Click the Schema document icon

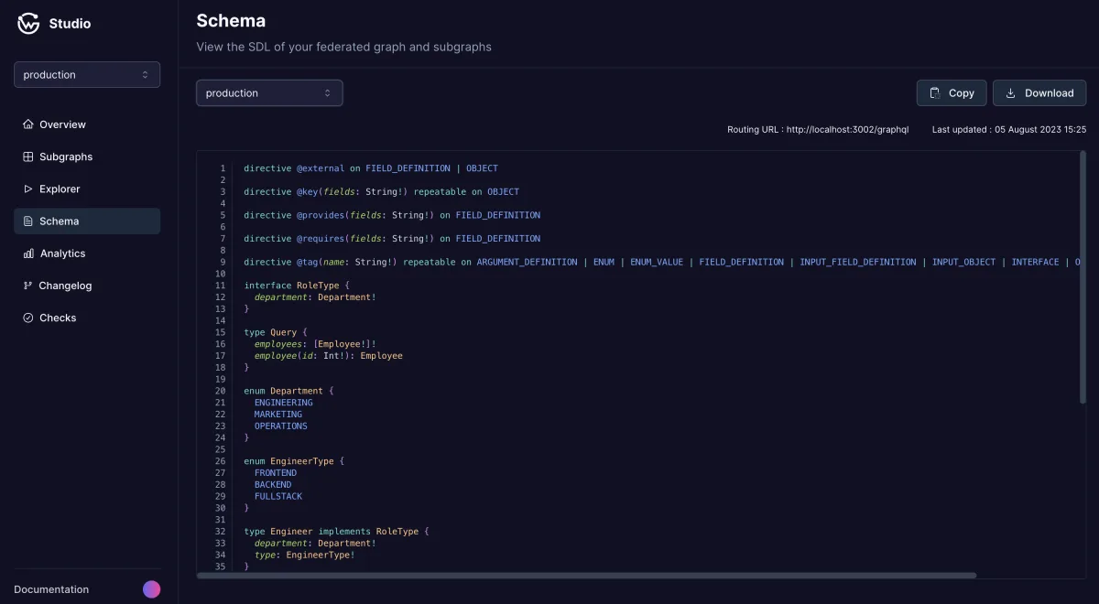click(28, 221)
